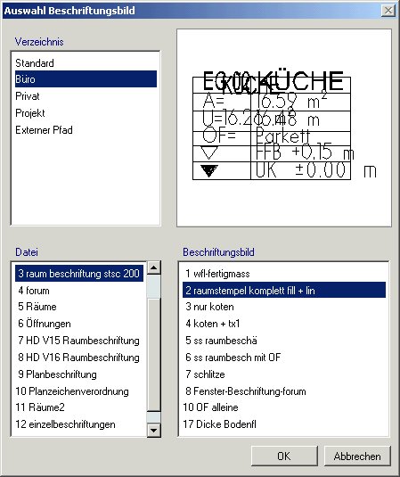Select file 4 forum
400x477 pixels.
coord(34,291)
